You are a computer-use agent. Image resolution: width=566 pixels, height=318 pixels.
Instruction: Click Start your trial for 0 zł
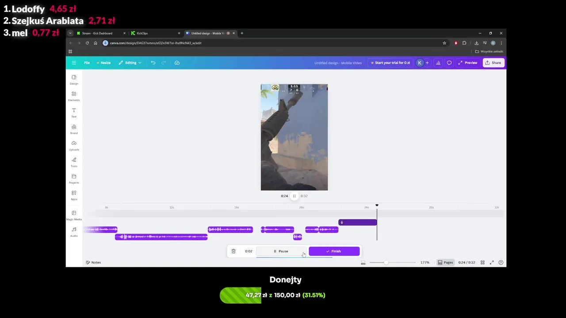[x=390, y=63]
